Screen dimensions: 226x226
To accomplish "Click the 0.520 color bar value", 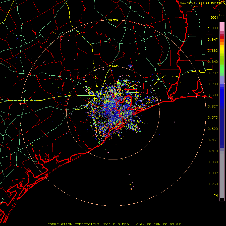I will click(213, 129).
